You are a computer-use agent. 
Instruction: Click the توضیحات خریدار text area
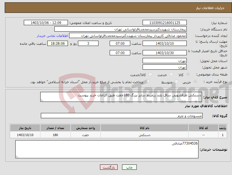[x=107, y=149]
